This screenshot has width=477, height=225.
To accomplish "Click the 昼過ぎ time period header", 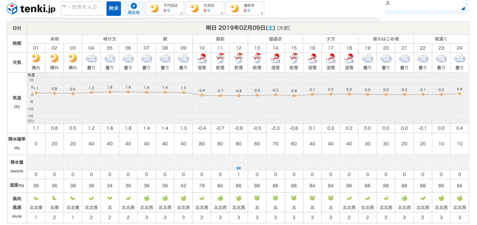I will coord(275,39).
